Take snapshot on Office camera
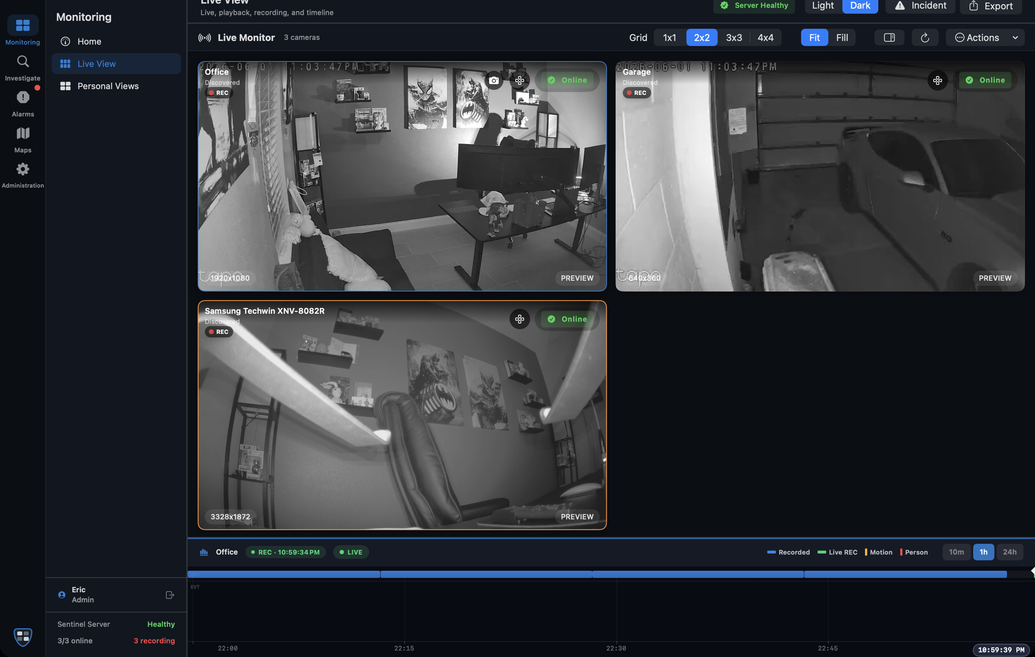 (x=494, y=80)
